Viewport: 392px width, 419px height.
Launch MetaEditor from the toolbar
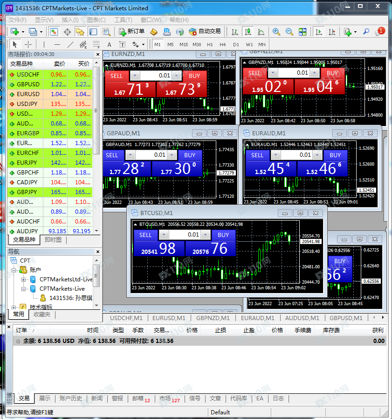[154, 32]
